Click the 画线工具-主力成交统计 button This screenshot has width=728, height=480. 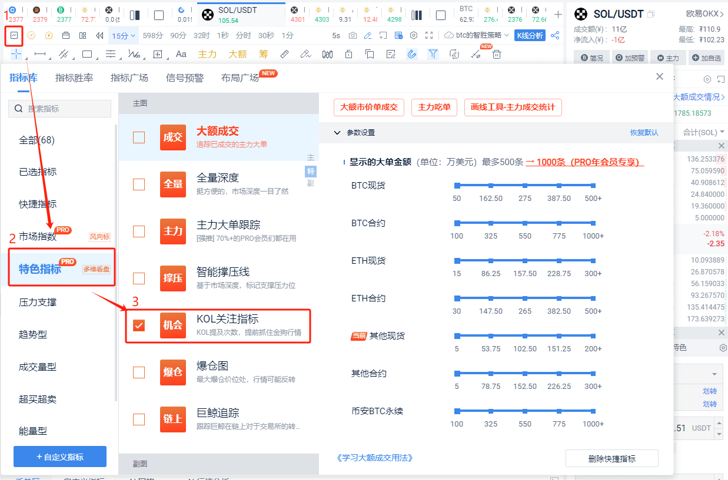click(x=513, y=108)
